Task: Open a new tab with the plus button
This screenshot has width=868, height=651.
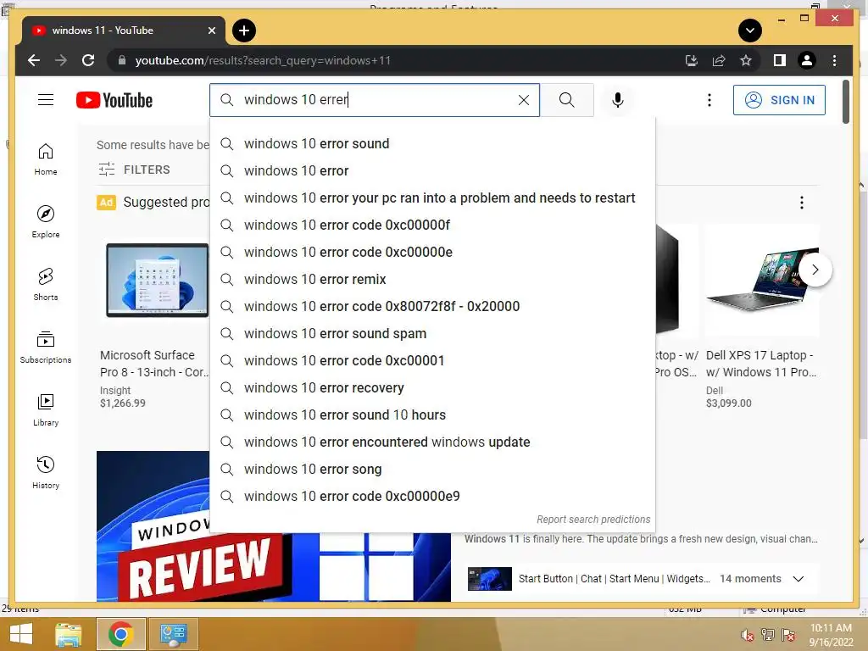Action: [x=244, y=31]
